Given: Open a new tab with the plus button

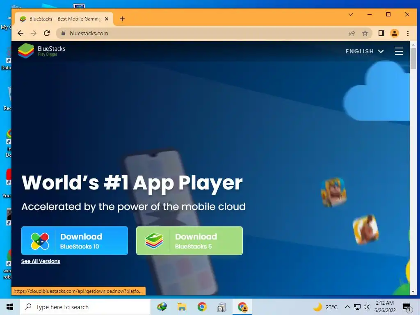Looking at the screenshot, I should [x=122, y=19].
